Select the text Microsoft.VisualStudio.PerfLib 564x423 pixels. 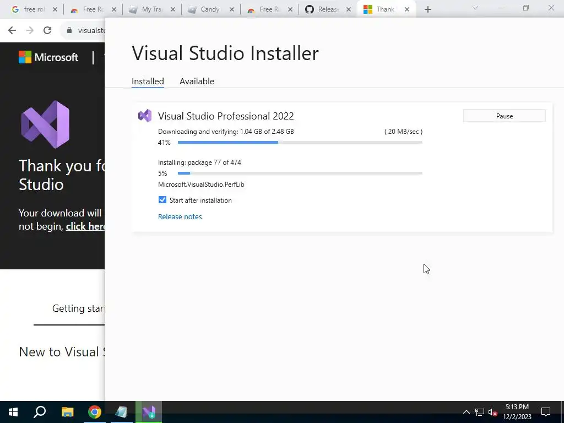pos(201,184)
